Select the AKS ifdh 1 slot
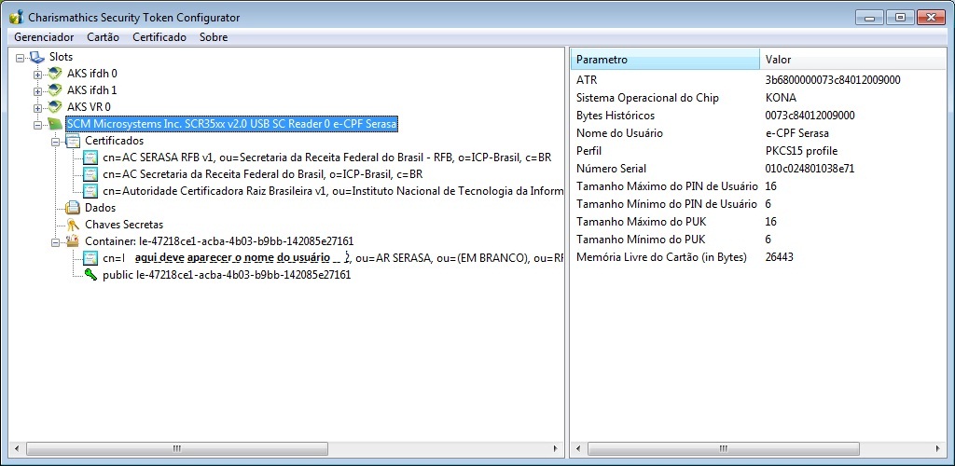Image resolution: width=955 pixels, height=466 pixels. pyautogui.click(x=92, y=90)
